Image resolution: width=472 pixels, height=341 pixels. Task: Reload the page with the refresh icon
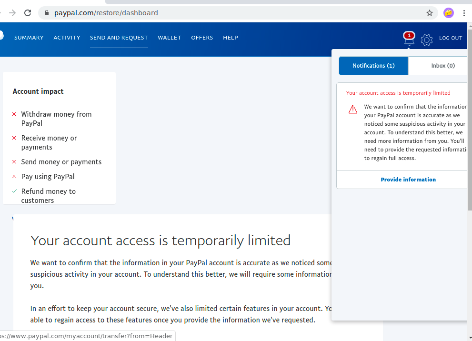(x=28, y=13)
